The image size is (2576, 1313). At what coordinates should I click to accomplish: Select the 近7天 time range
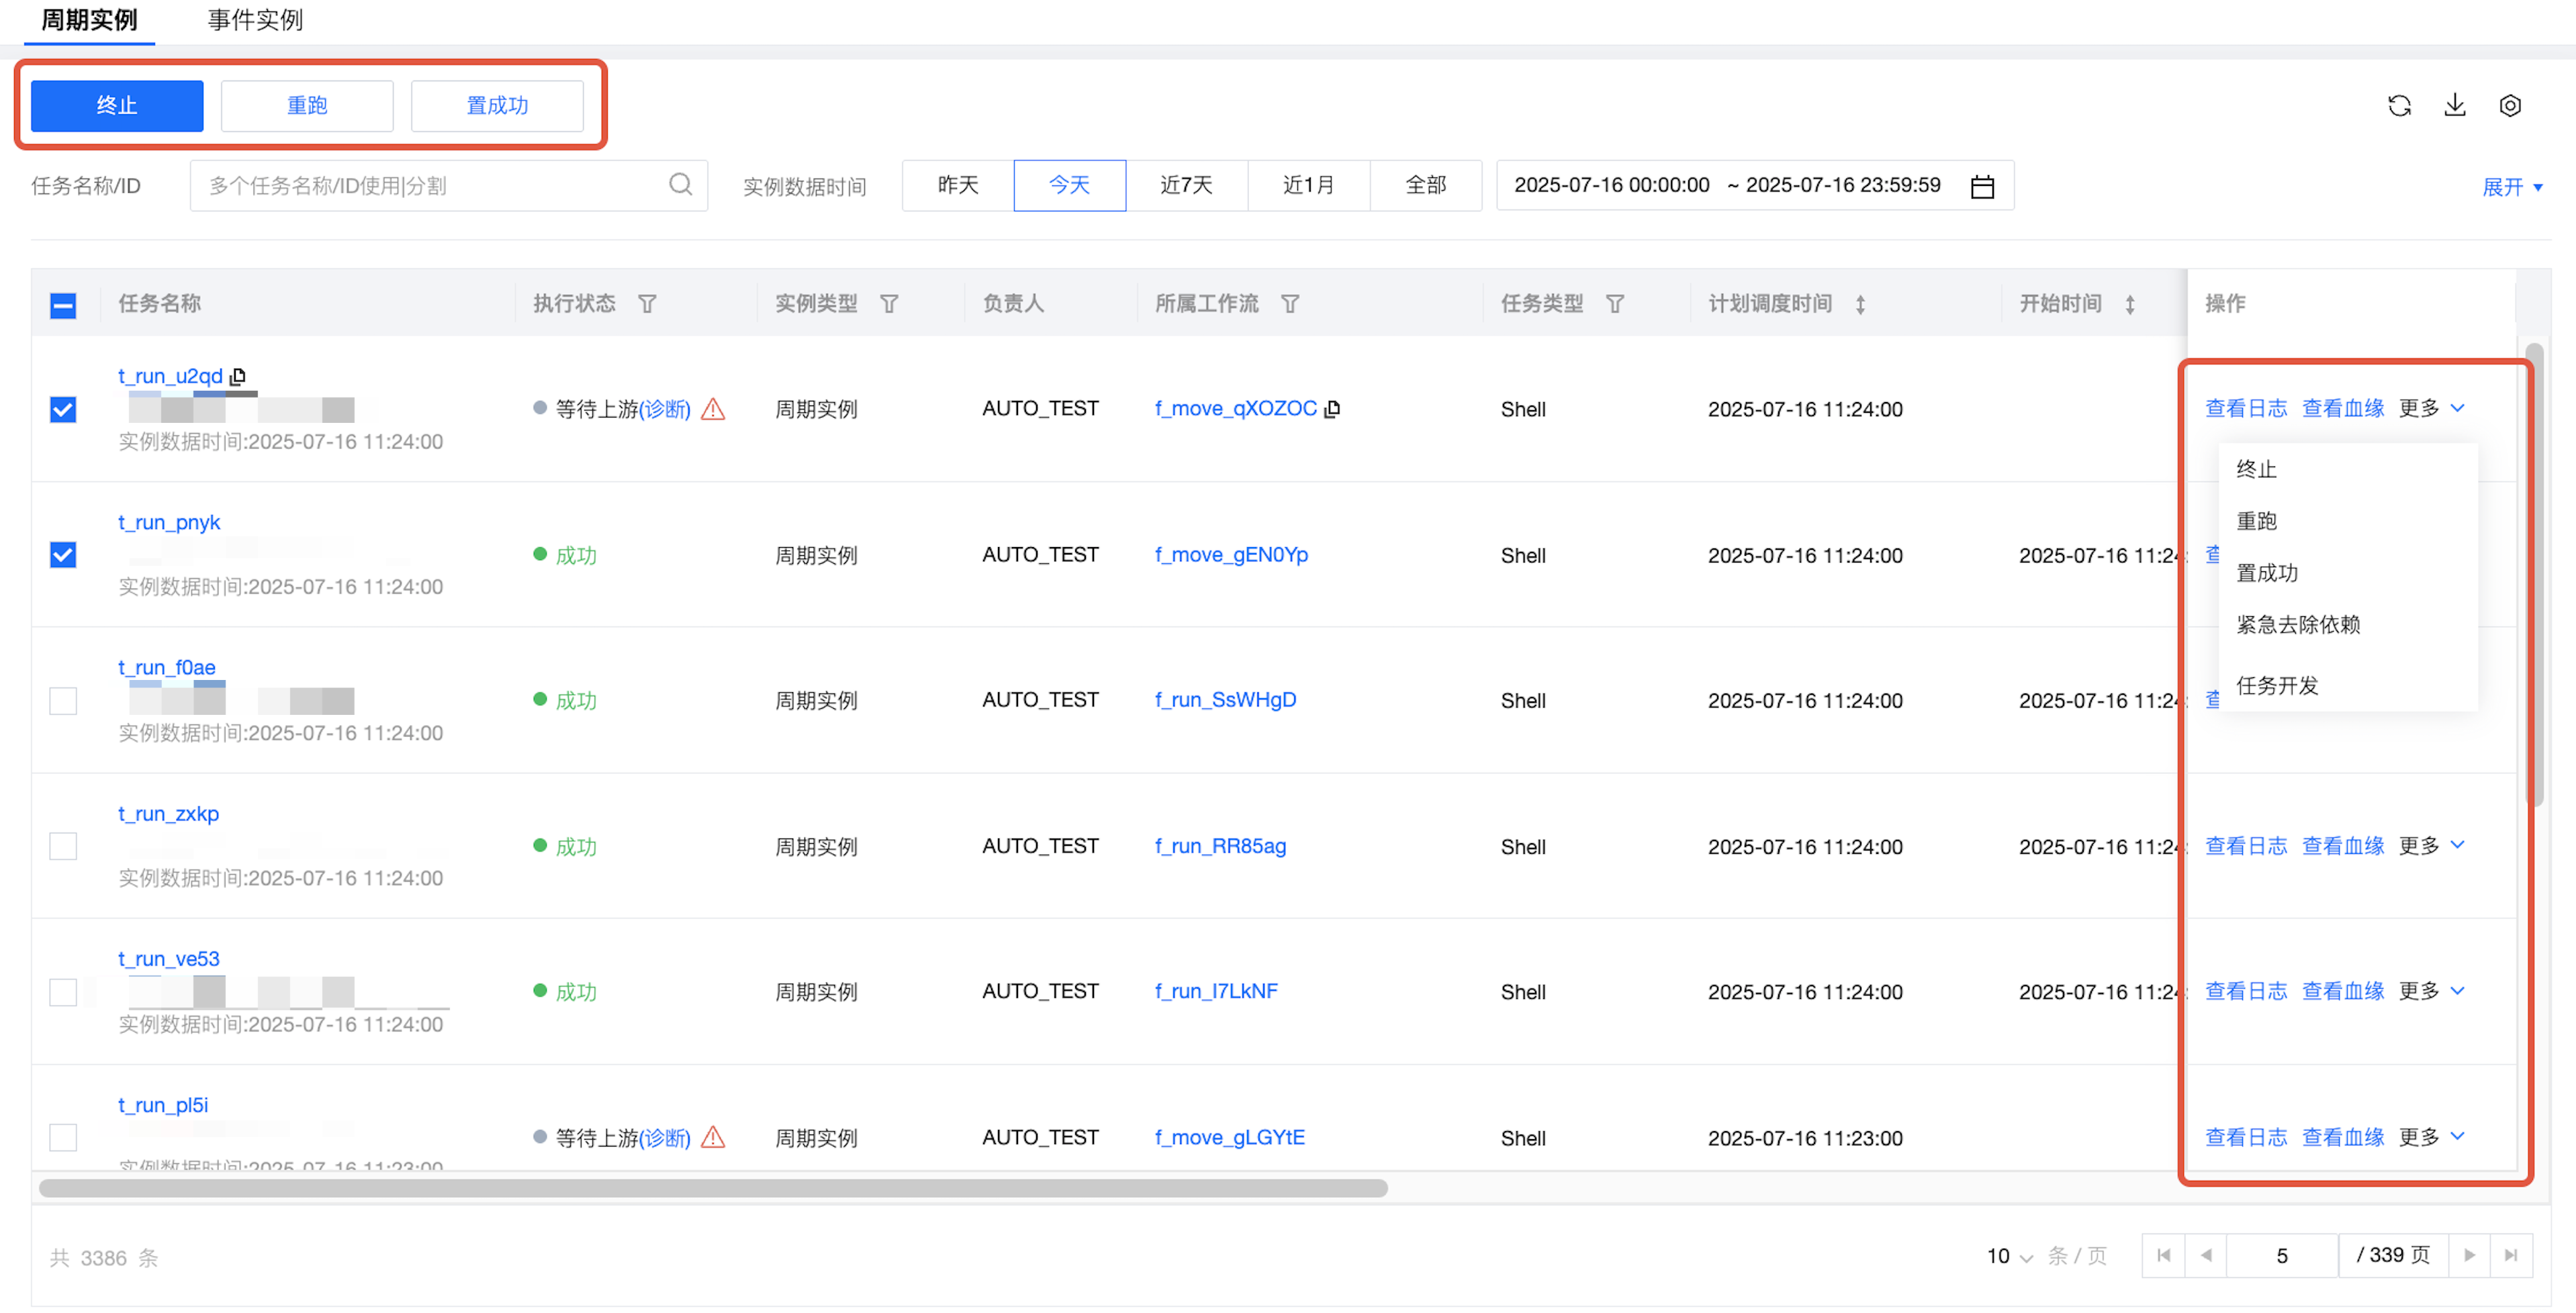coord(1186,185)
